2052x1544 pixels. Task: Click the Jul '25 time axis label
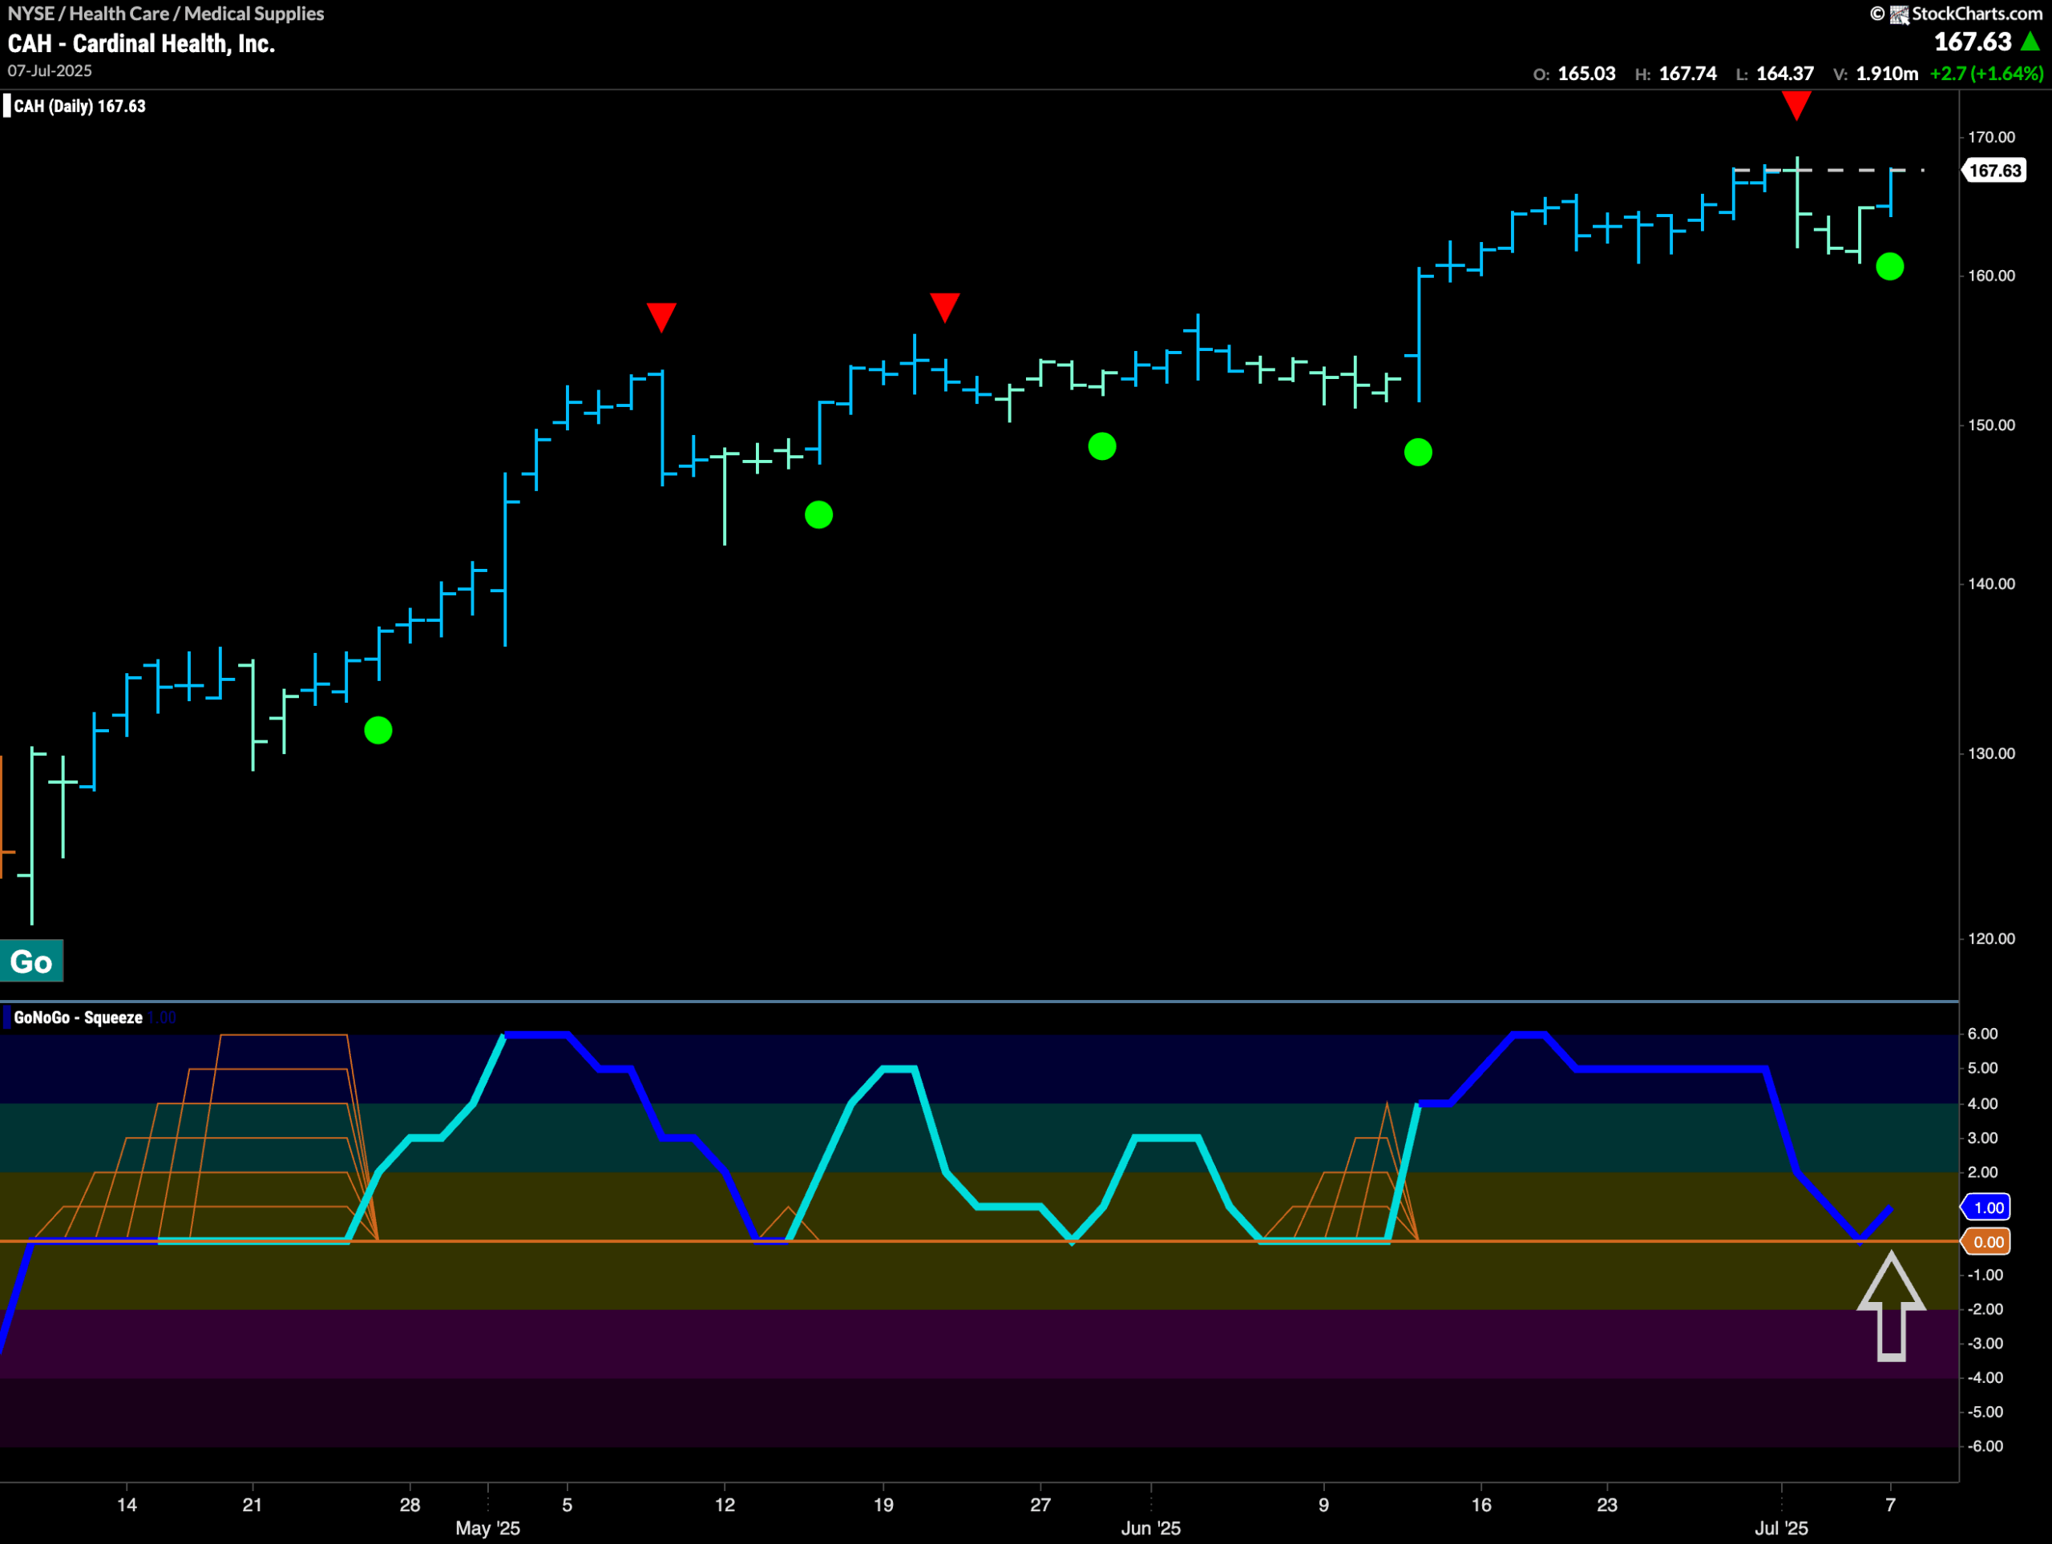(1781, 1528)
